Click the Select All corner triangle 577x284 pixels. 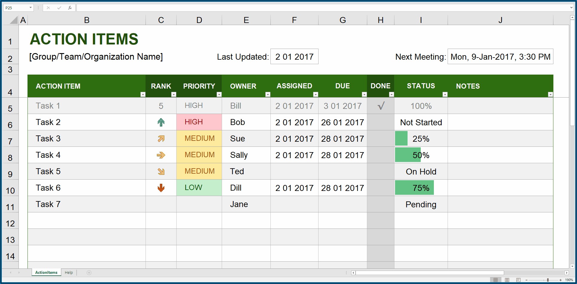pos(14,20)
